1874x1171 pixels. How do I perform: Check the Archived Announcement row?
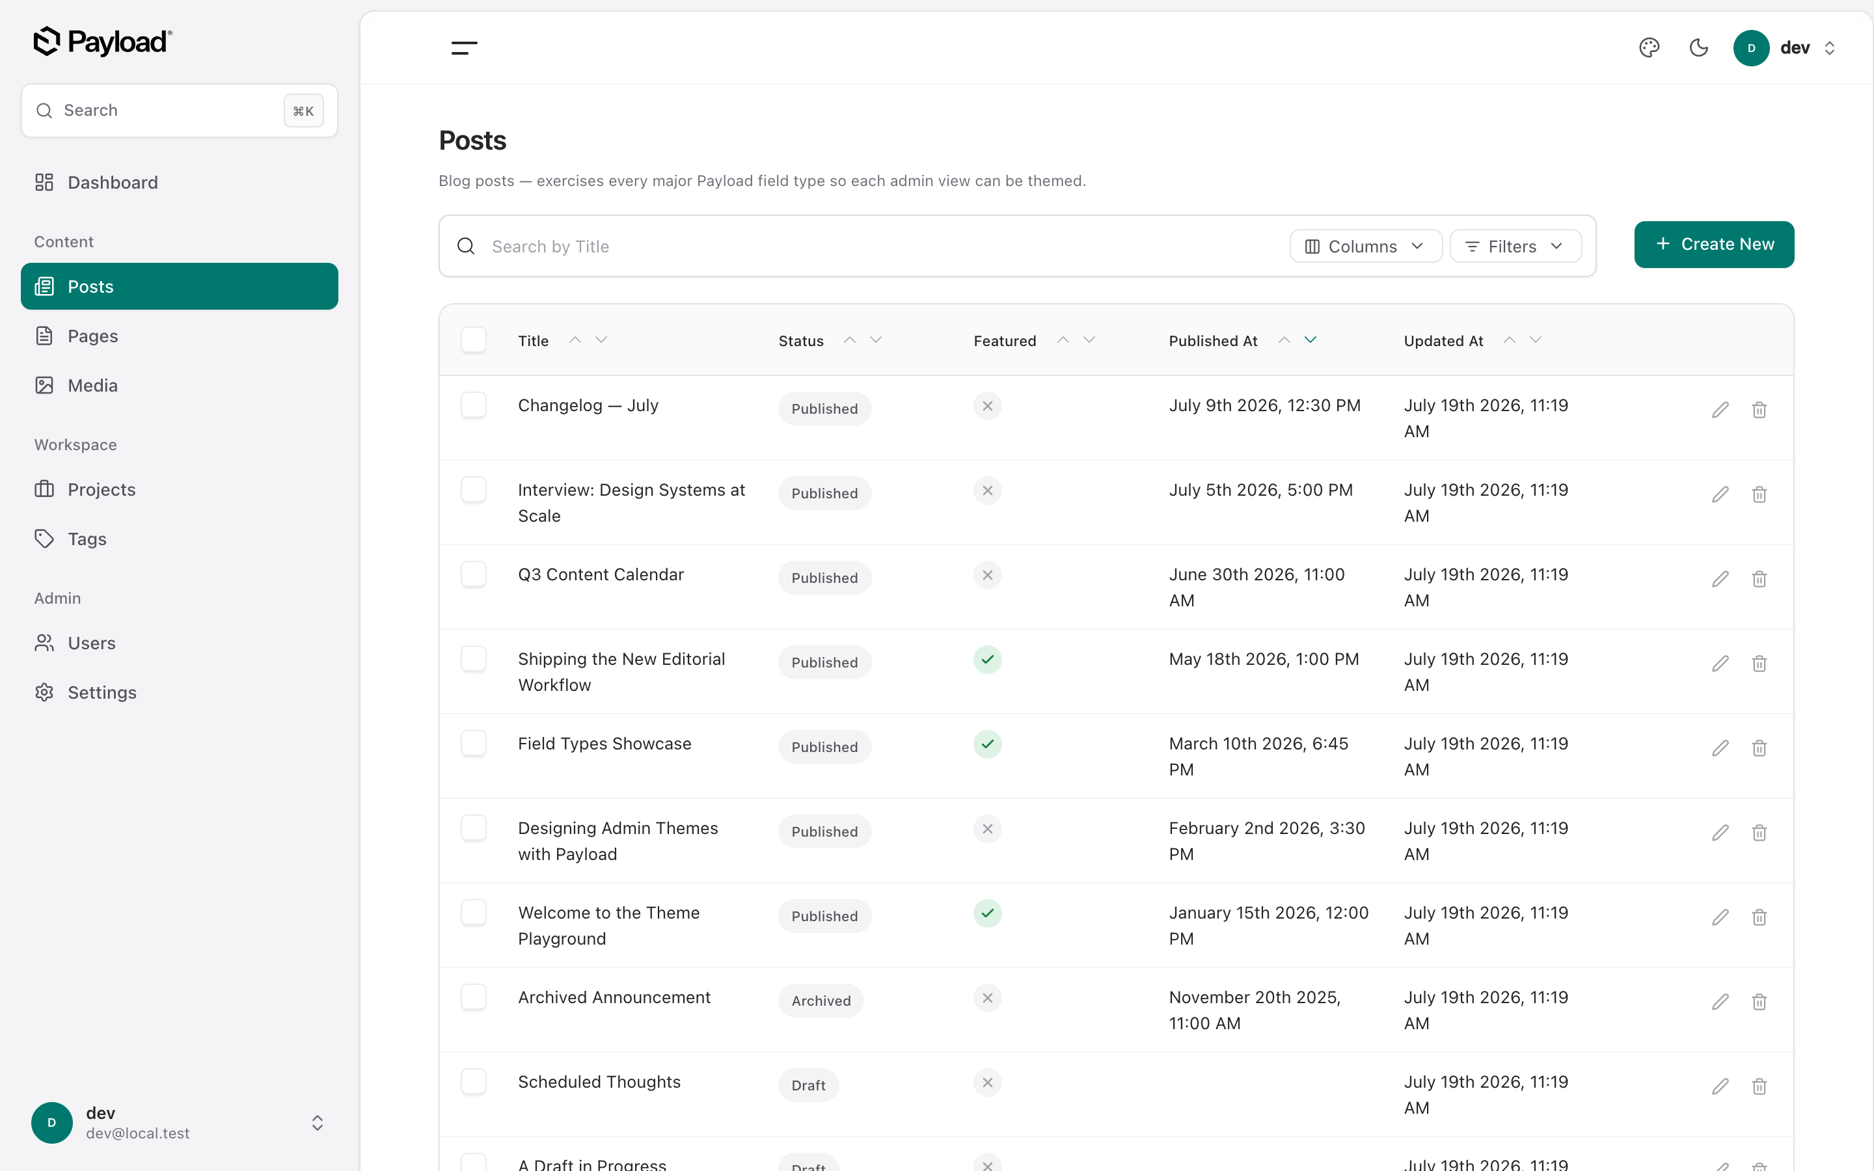point(473,997)
